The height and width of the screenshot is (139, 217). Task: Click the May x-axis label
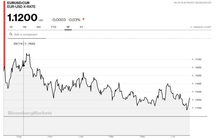143,137
